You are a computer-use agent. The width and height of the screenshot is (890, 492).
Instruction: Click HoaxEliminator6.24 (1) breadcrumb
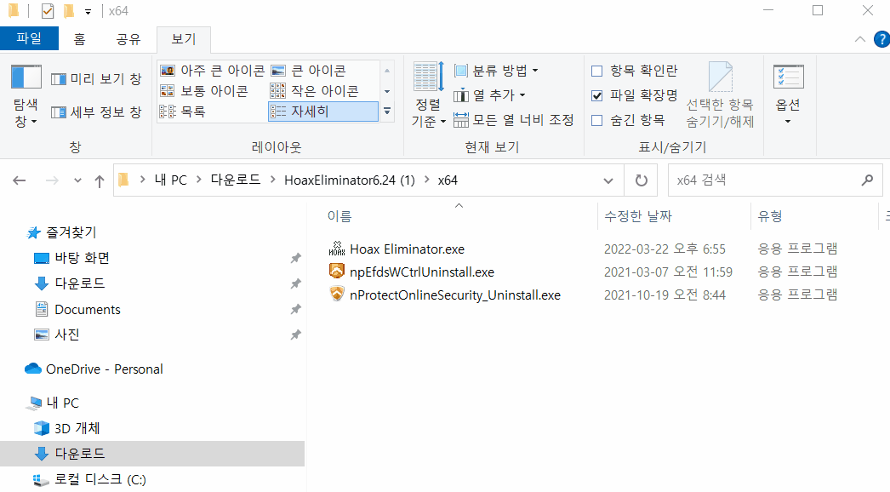point(350,180)
